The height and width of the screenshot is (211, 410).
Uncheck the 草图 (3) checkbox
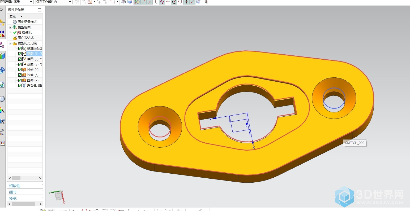[x=20, y=64]
